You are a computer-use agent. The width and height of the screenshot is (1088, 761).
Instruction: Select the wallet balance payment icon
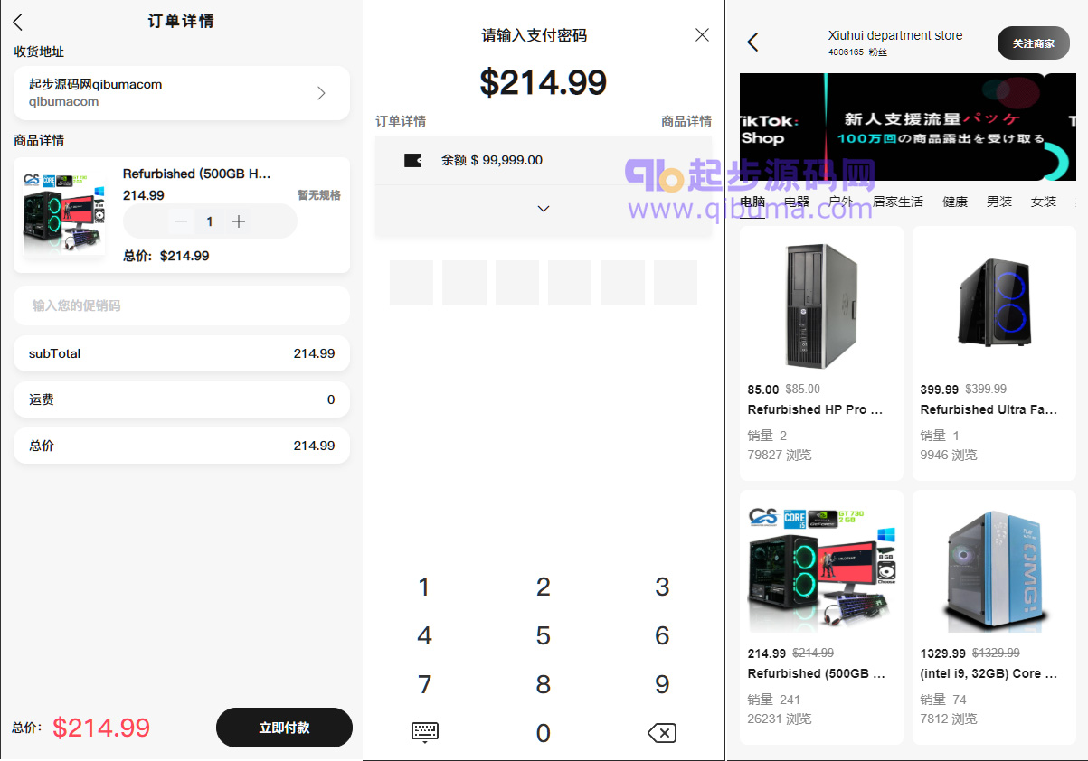point(412,160)
